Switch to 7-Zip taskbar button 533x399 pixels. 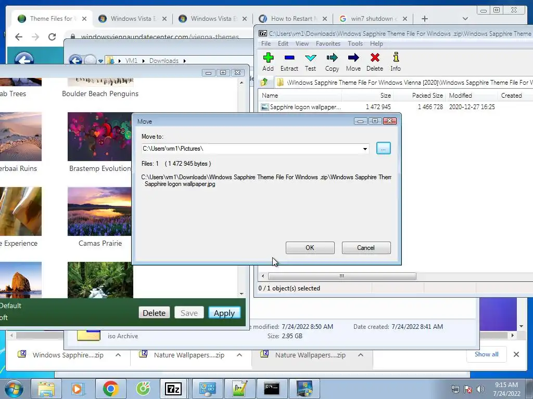tap(173, 389)
